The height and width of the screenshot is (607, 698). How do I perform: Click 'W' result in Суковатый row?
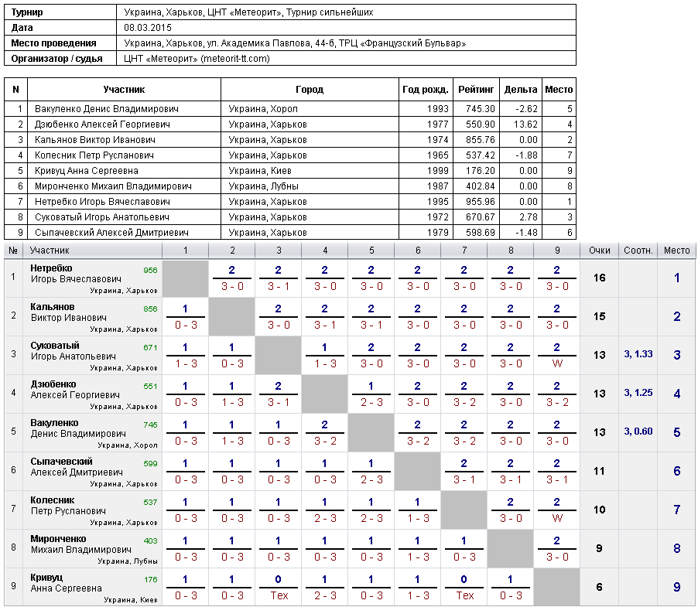coord(557,363)
